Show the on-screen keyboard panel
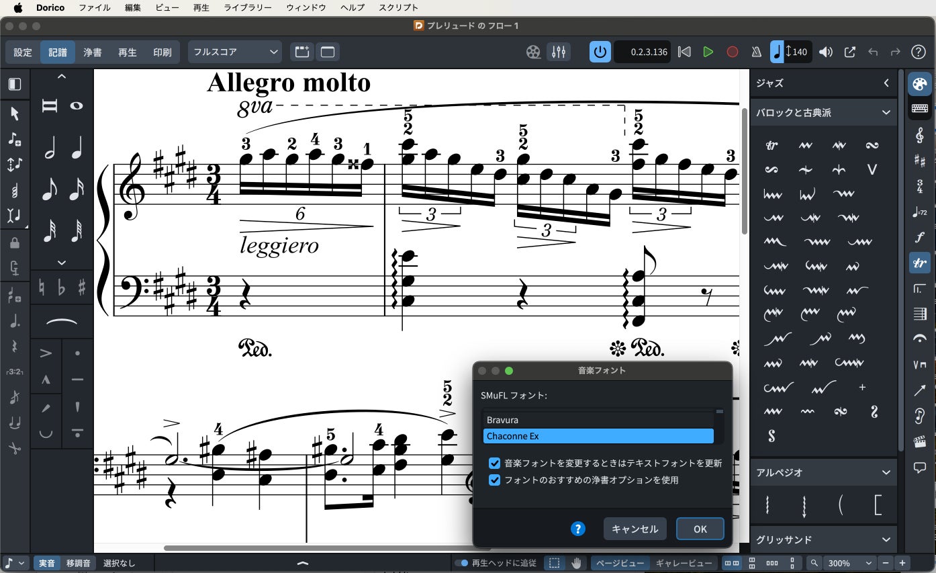The height and width of the screenshot is (573, 936). 919,109
